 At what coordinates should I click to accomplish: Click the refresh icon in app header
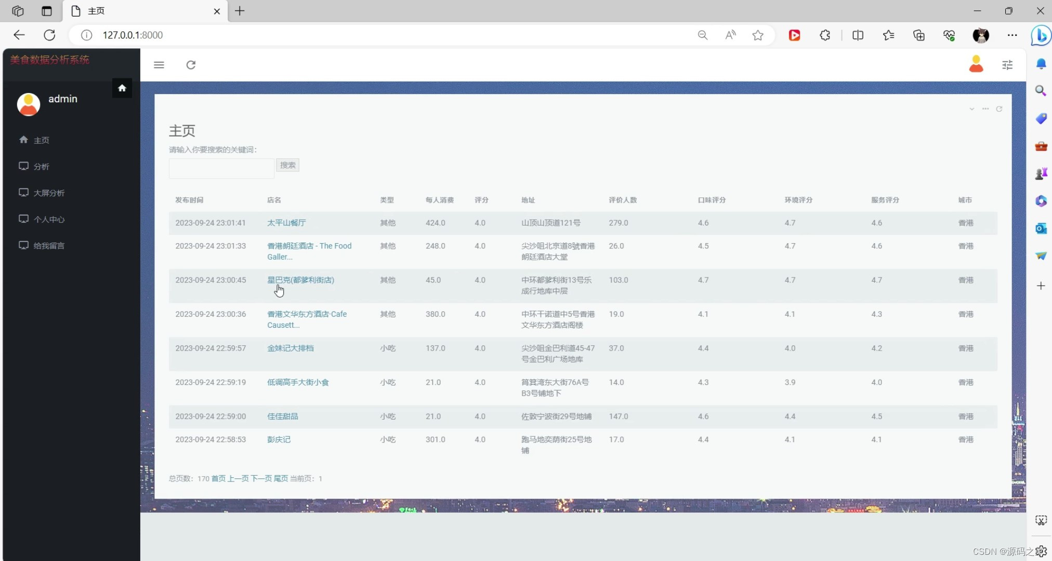tap(191, 65)
